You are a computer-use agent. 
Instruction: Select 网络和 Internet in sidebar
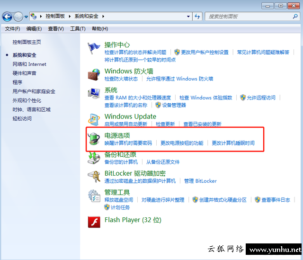coord(29,64)
